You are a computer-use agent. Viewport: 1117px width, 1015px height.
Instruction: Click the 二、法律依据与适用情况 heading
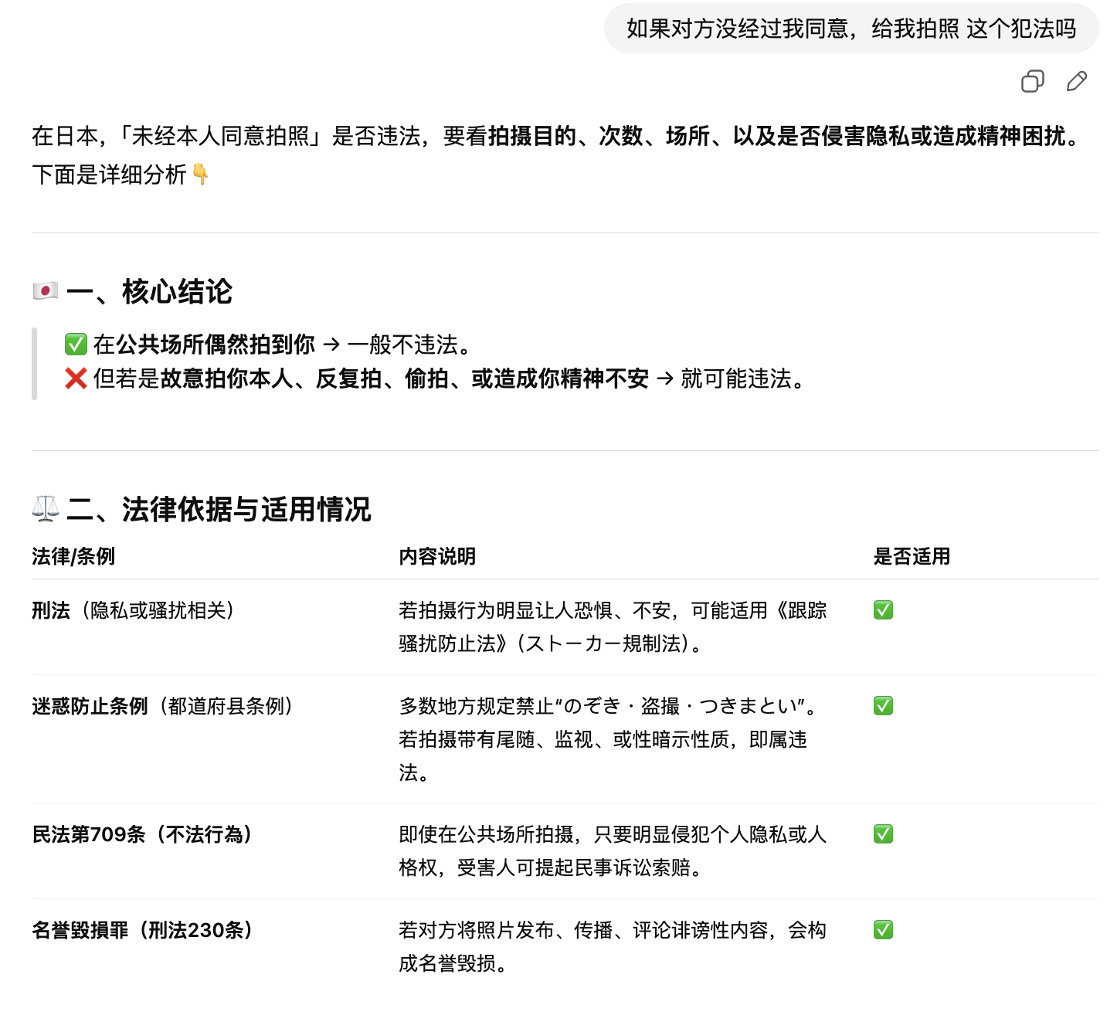click(219, 509)
